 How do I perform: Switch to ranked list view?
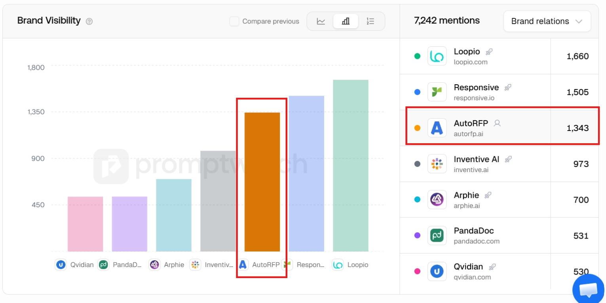pyautogui.click(x=370, y=21)
